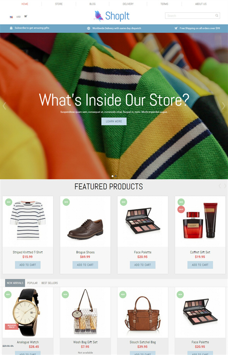Add Brogue Shoes to cart

pyautogui.click(x=85, y=265)
